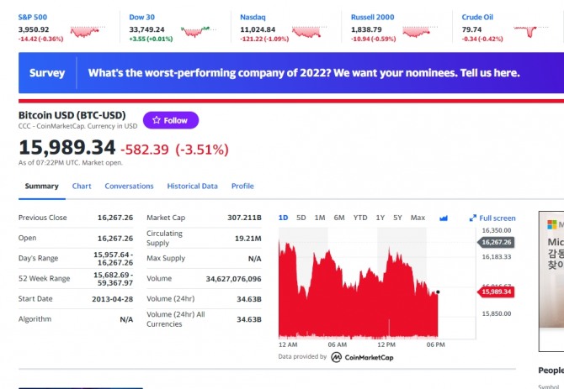
Task: Click the 16,267.26 previous close marker
Action: 497,242
